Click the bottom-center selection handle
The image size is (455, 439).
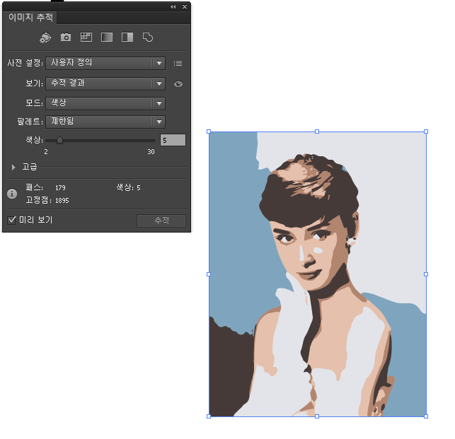[317, 416]
